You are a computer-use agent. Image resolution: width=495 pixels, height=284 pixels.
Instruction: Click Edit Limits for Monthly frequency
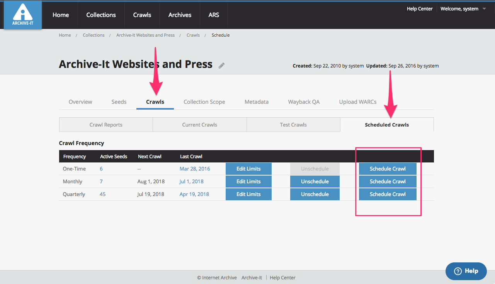[248, 181]
